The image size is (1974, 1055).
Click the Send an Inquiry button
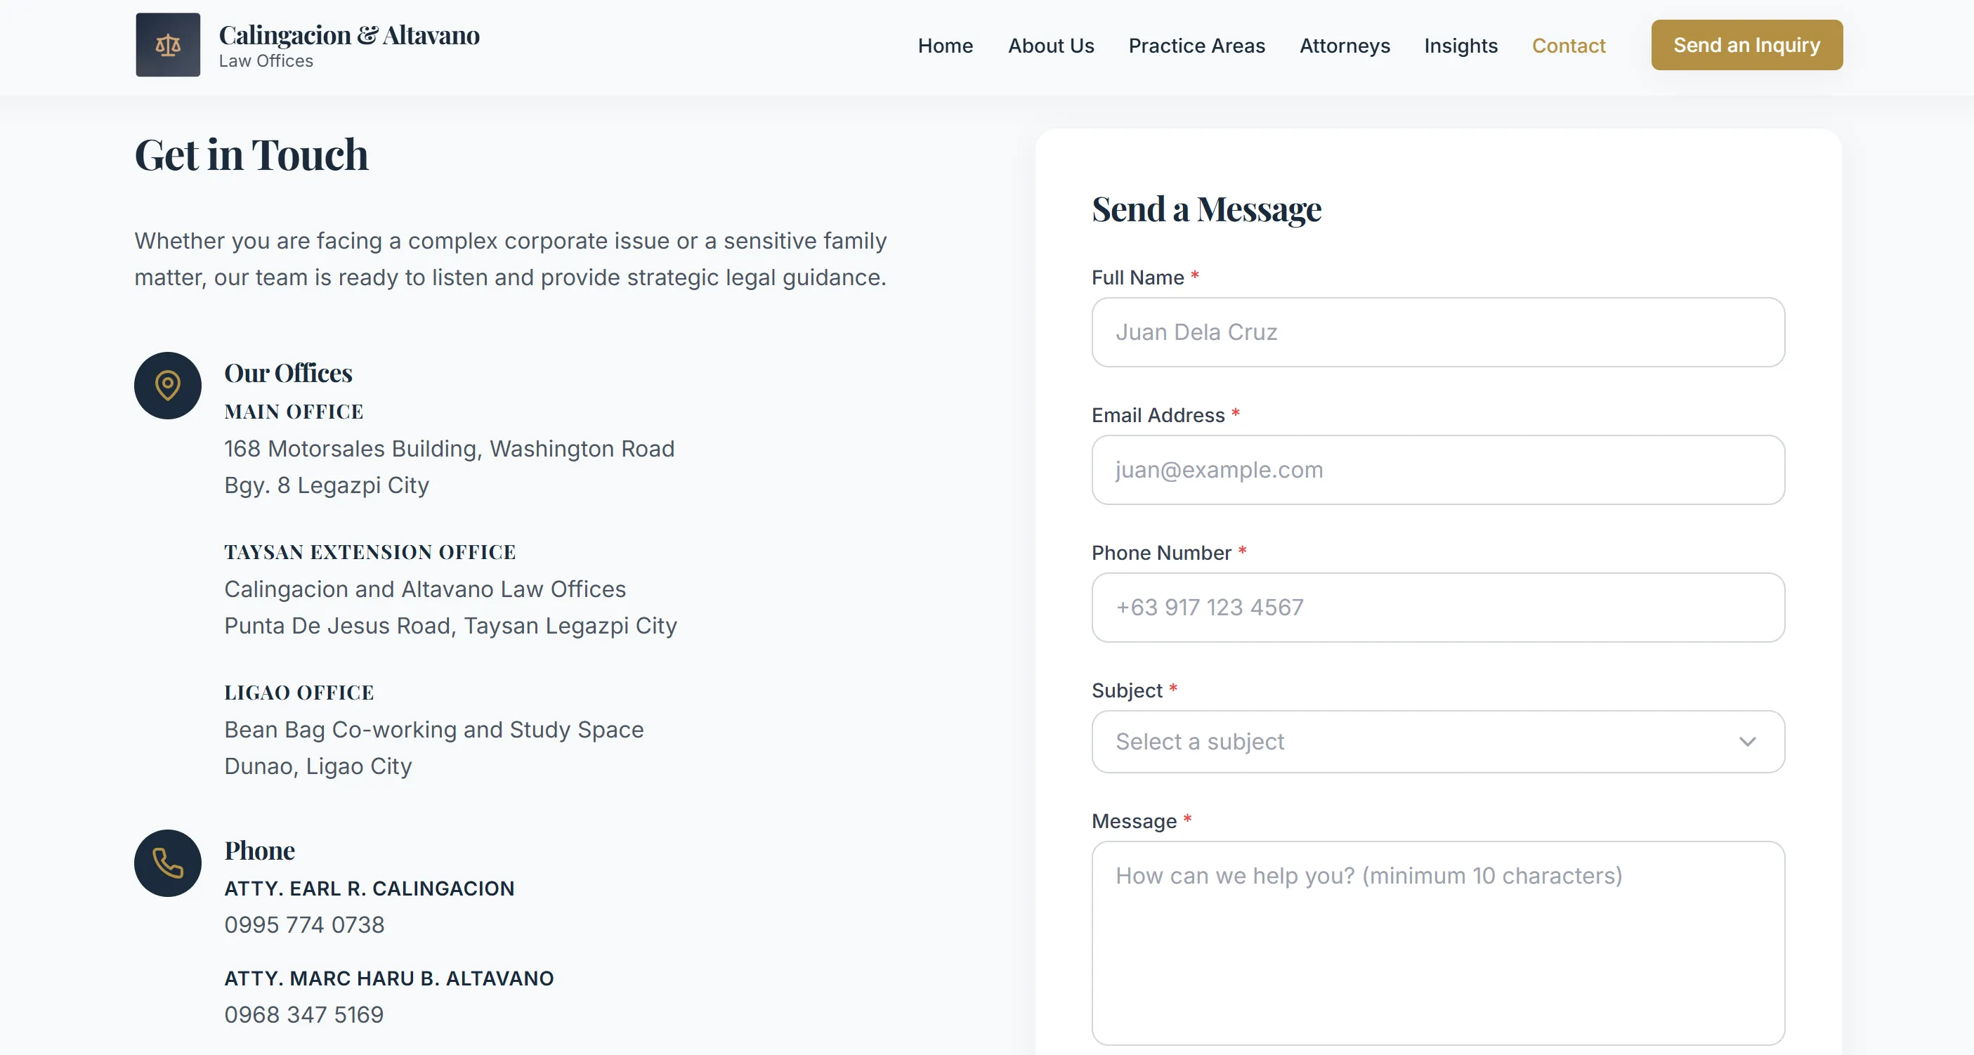pyautogui.click(x=1746, y=45)
